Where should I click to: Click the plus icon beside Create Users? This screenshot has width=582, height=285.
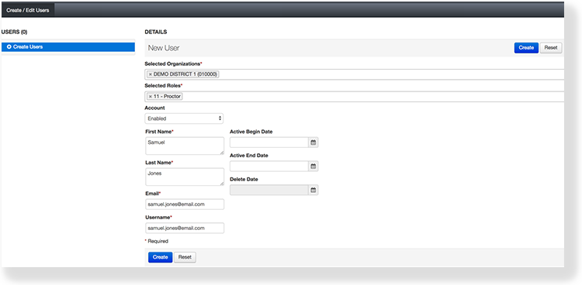tap(9, 47)
